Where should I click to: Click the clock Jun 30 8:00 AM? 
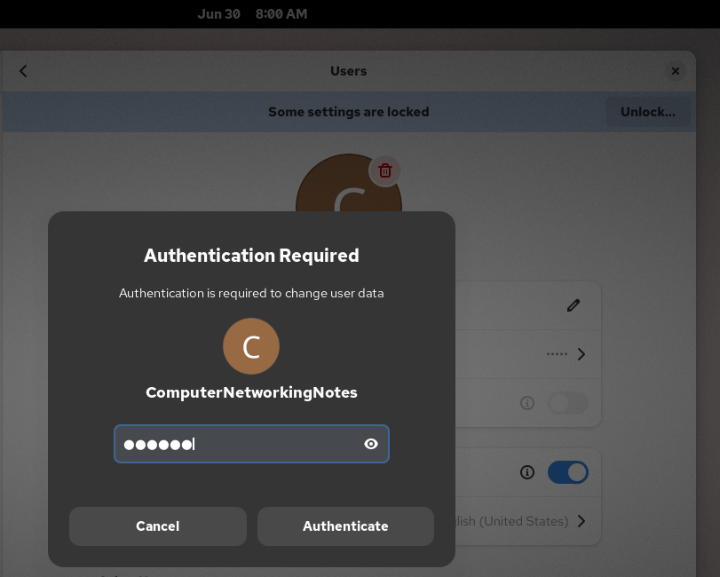252,14
